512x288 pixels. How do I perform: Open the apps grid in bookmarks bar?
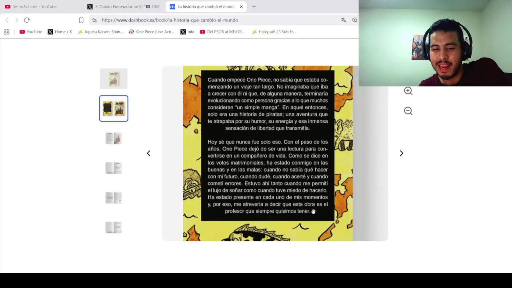(x=7, y=32)
